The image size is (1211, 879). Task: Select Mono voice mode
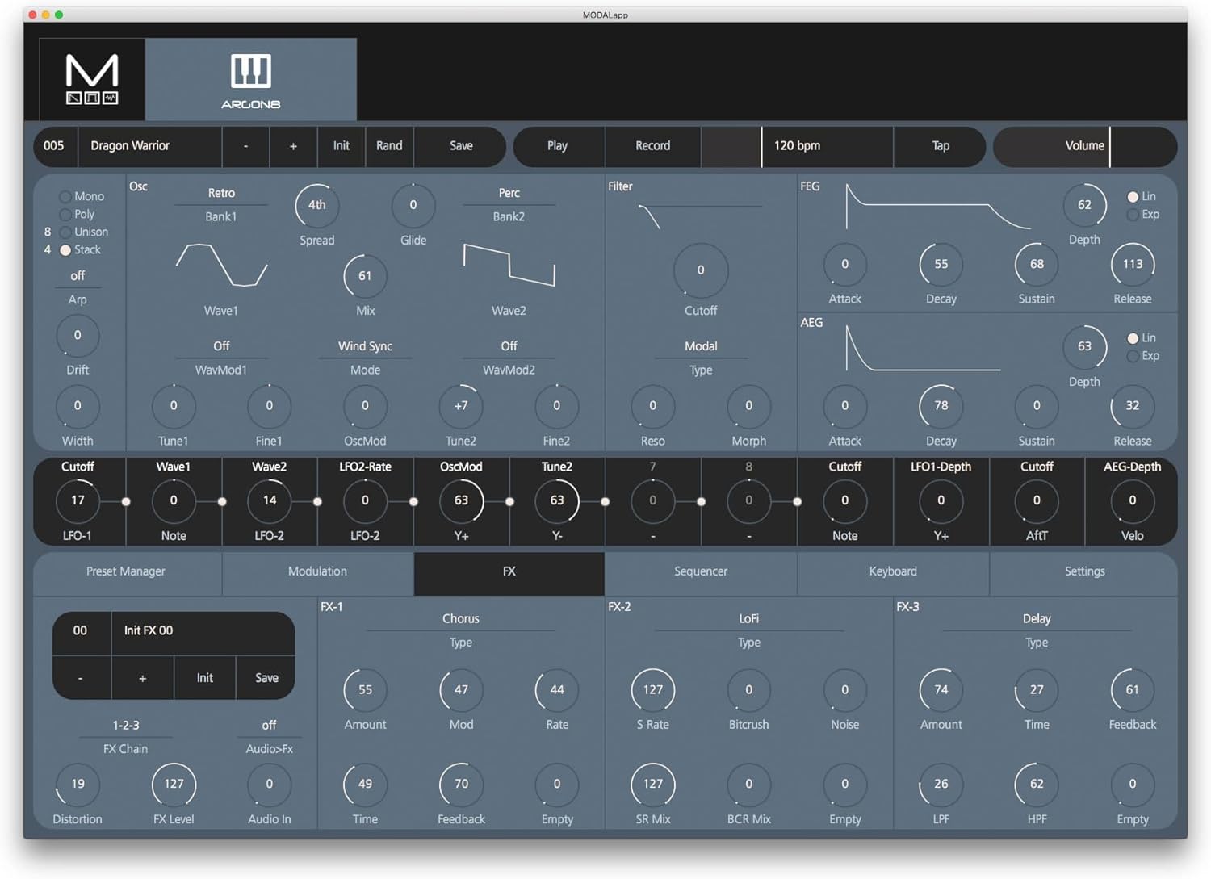click(x=65, y=196)
